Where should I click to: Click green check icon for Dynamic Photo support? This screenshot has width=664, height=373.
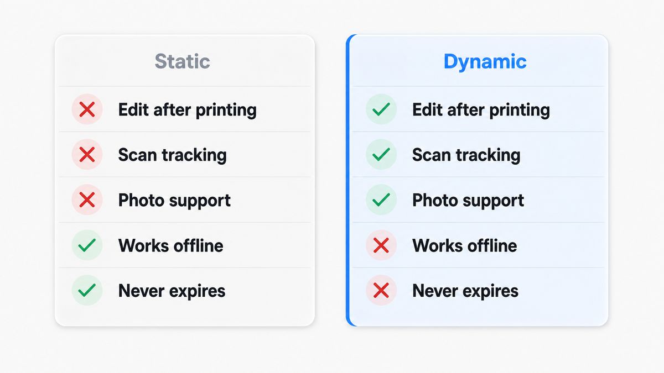point(381,200)
